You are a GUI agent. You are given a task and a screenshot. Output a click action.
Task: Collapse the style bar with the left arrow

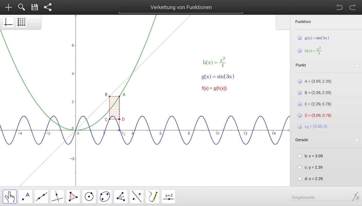[x=34, y=22]
